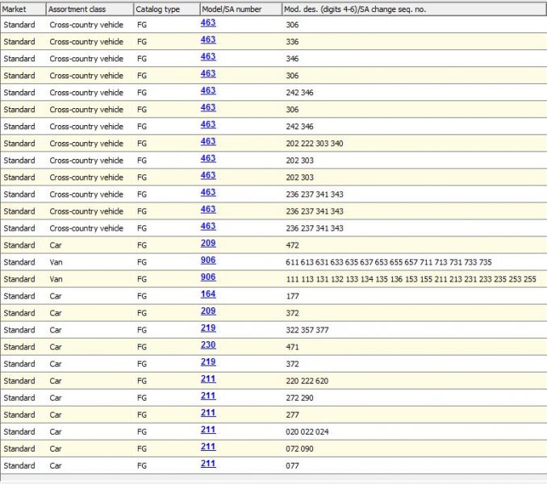Screen dimensions: 547x484
Task: Select the 472 designation cell
Action: click(292, 245)
